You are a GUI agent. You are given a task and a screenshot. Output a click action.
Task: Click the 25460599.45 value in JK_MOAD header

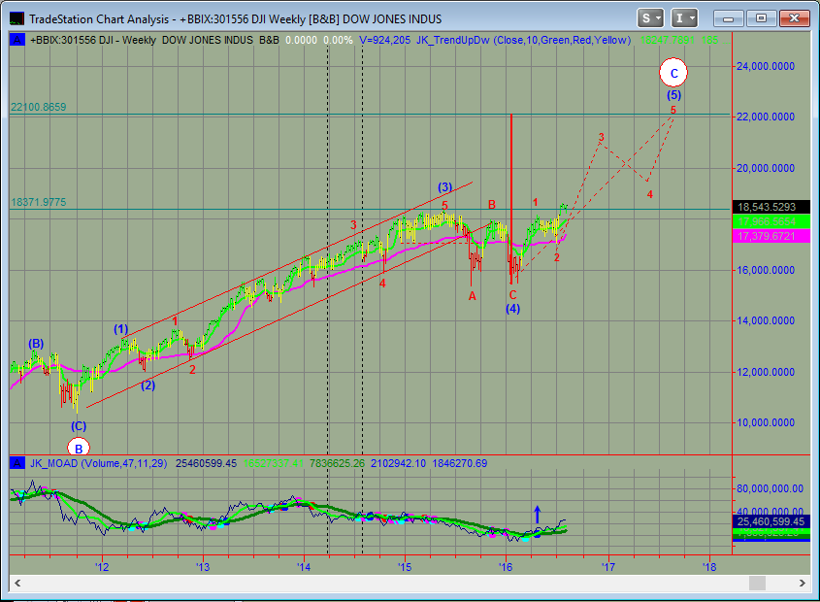tap(206, 463)
